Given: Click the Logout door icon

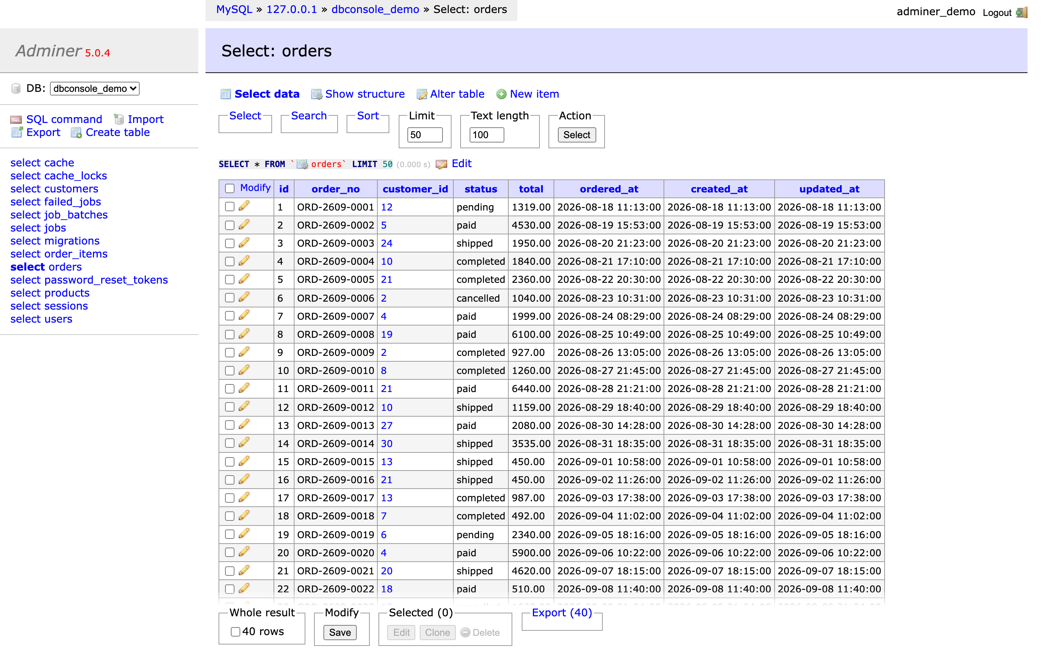Looking at the screenshot, I should [x=1021, y=12].
